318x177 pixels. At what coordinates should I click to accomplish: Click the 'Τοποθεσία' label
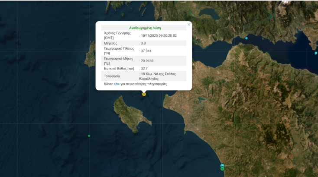tap(112, 76)
